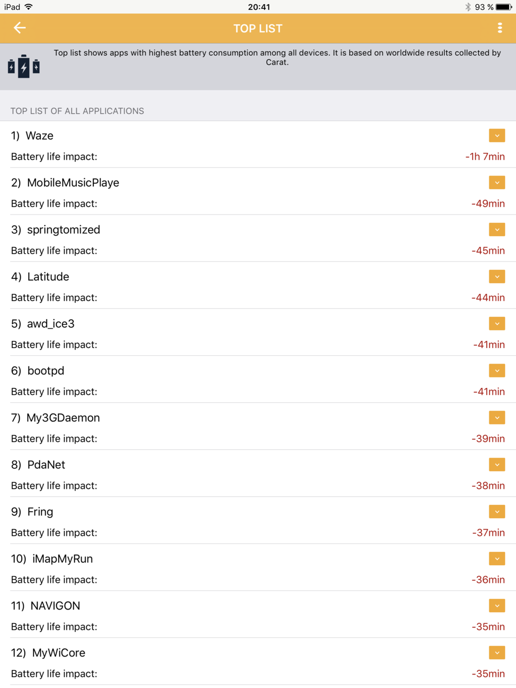The image size is (516, 688).
Task: Expand the Waze entry chevron
Action: (x=497, y=136)
